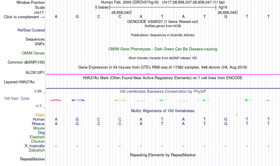
Task: Click the red A conservation glyph
Action: point(56,100)
